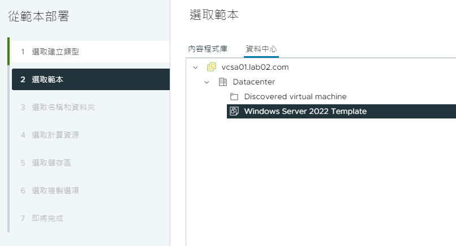Click step 7 即將完成
The image size is (456, 246).
91,218
